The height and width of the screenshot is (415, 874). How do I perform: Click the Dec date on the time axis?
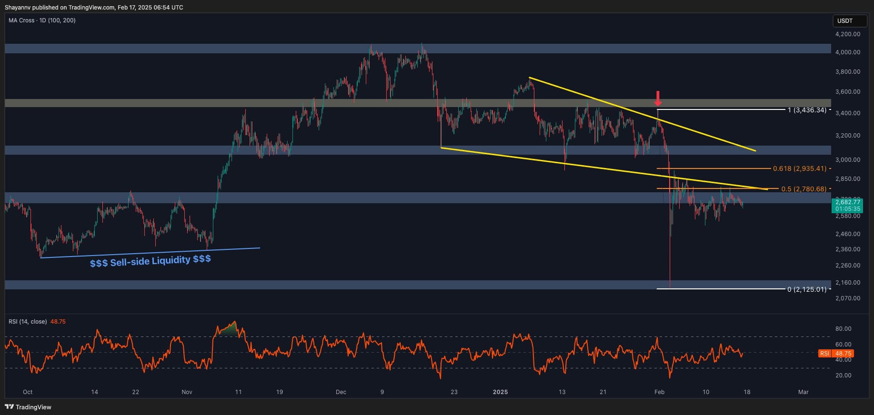pos(341,392)
